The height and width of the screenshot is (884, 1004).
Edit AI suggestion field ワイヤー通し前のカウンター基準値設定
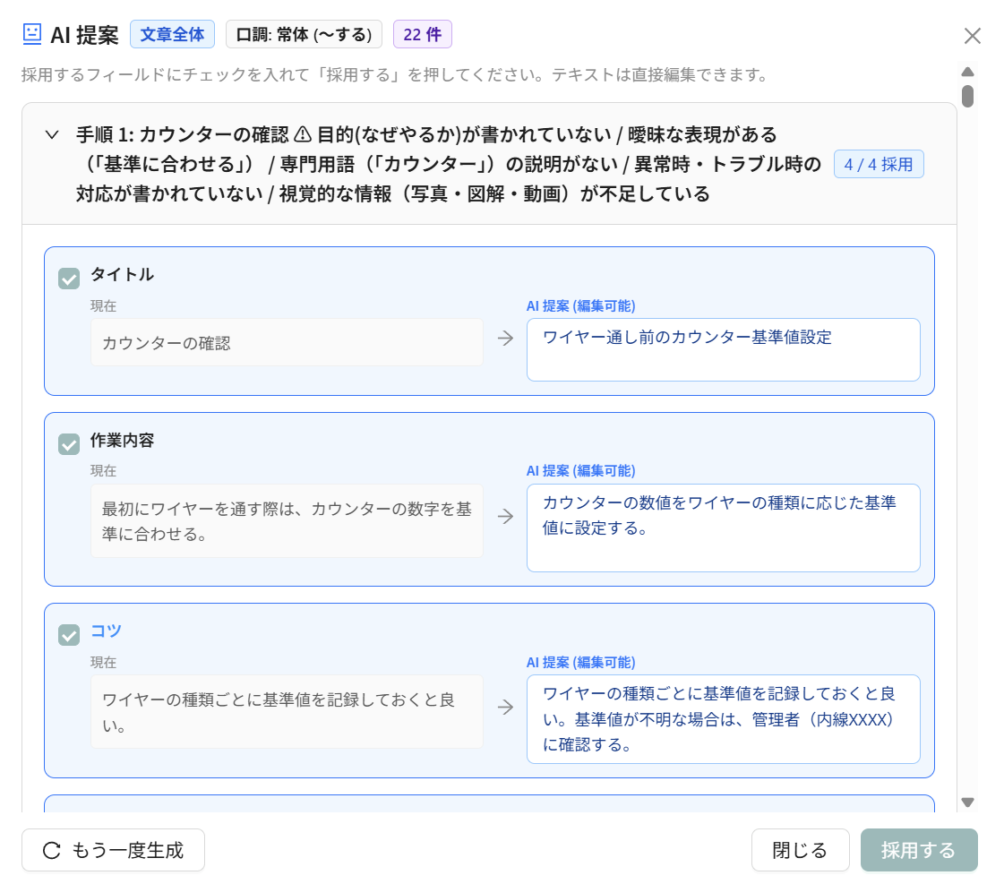[724, 349]
